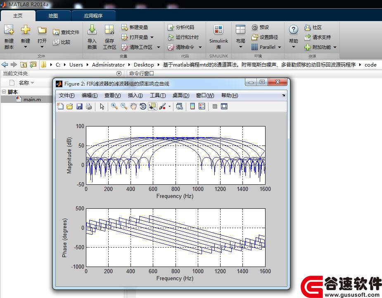Click the up-one-level folder icon
This screenshot has width=382, height=298.
(24, 64)
